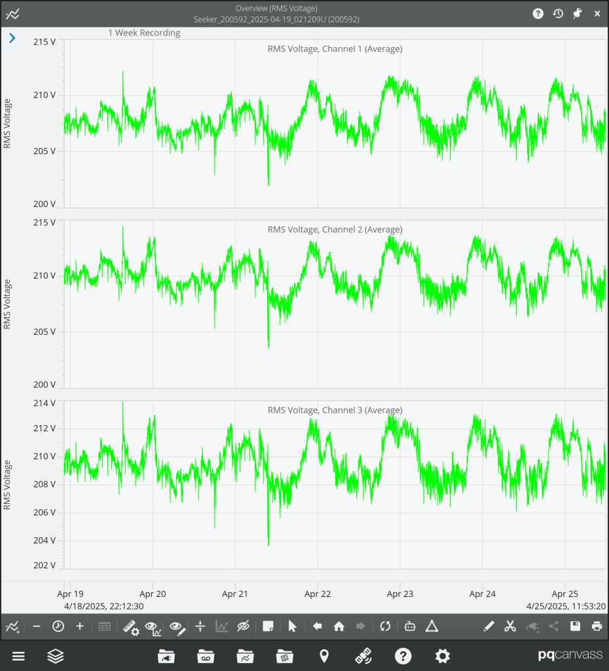Viewport: 609px width, 671px height.
Task: Toggle the eye with pencil option
Action: (x=176, y=627)
